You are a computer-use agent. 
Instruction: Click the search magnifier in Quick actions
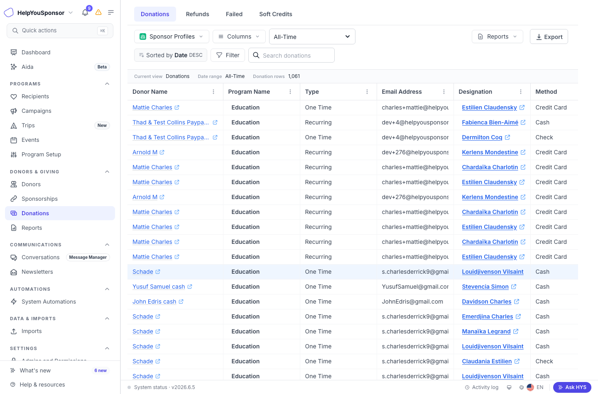point(15,31)
